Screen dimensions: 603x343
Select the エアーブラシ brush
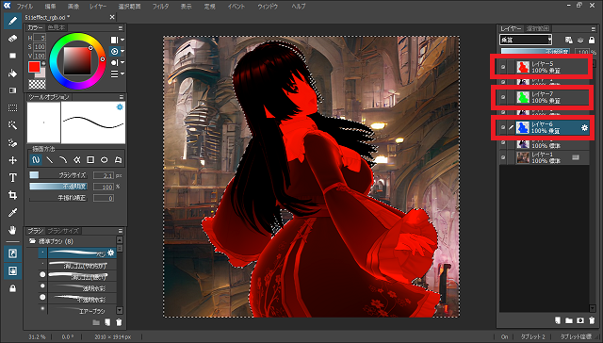[77, 310]
